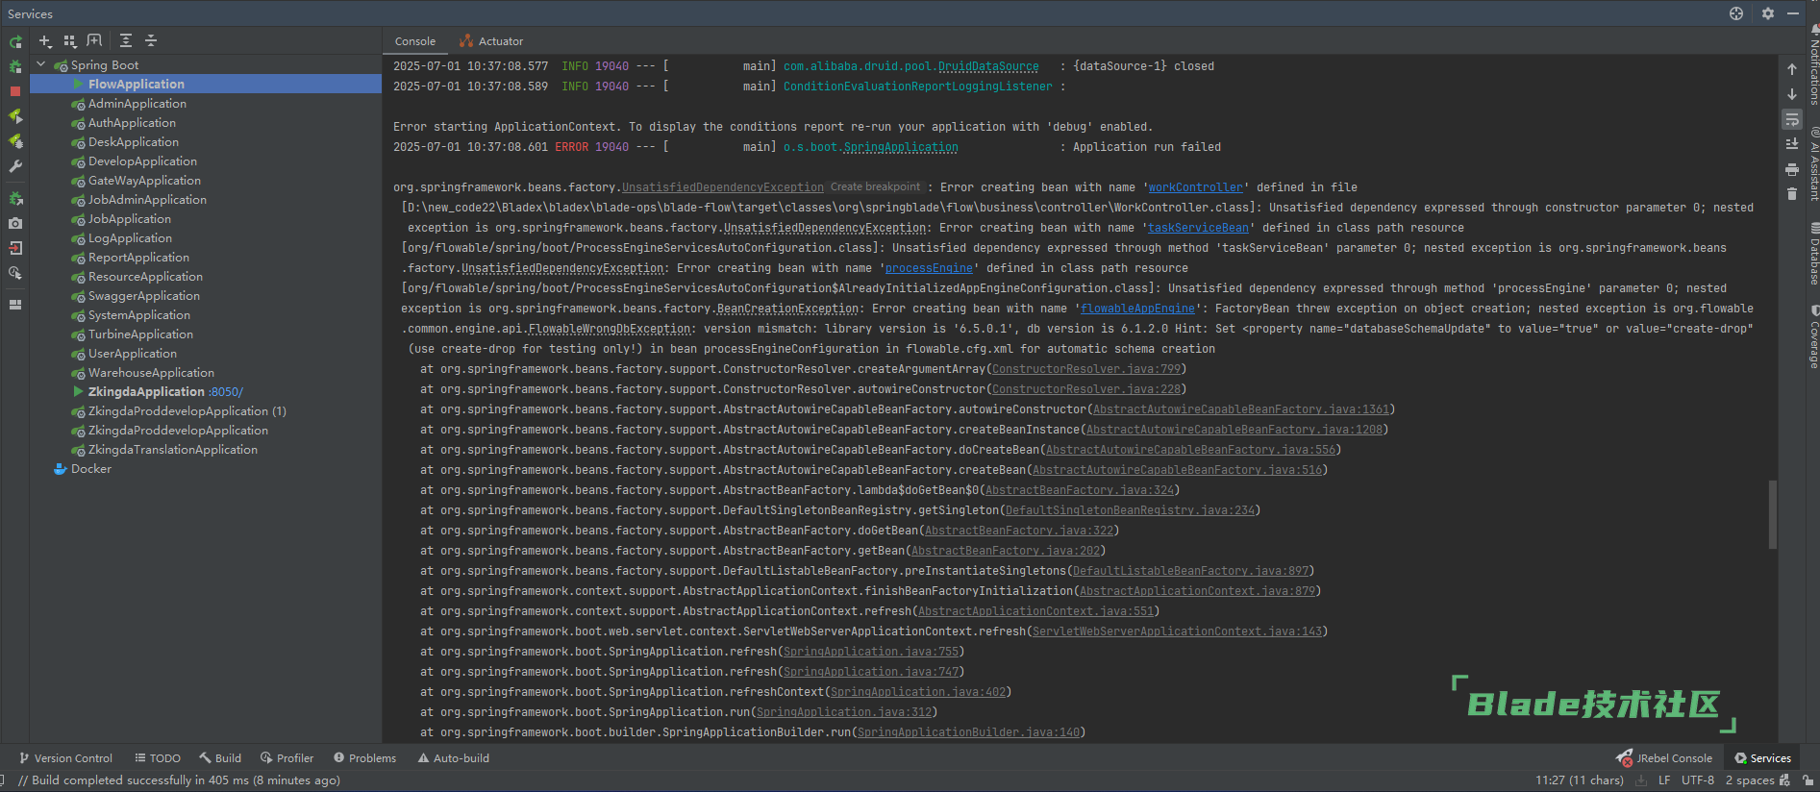This screenshot has width=1820, height=792.
Task: Open the processEngine bean link
Action: 929,268
